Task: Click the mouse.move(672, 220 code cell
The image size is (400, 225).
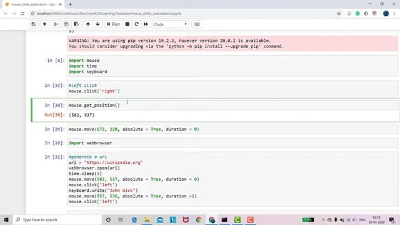Action: tap(232, 129)
